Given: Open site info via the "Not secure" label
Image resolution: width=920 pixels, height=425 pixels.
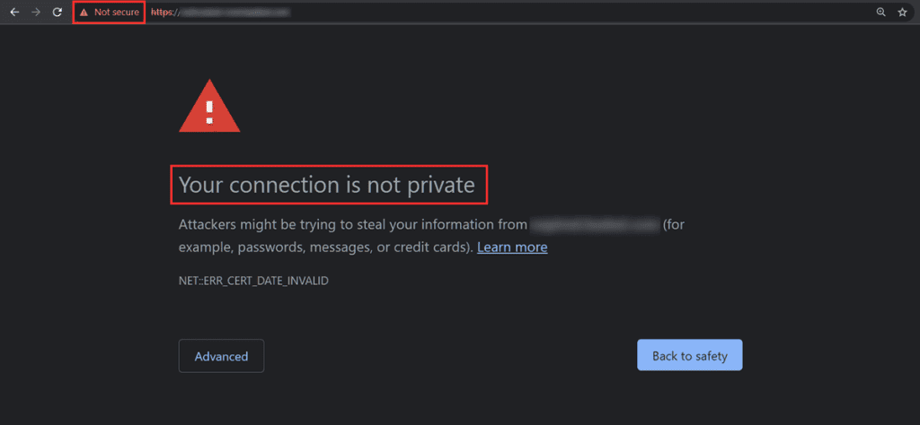Looking at the screenshot, I should [117, 13].
